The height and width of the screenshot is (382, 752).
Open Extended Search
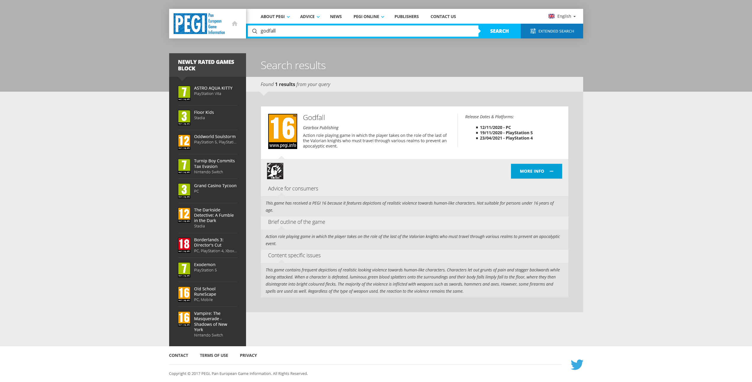pos(552,31)
